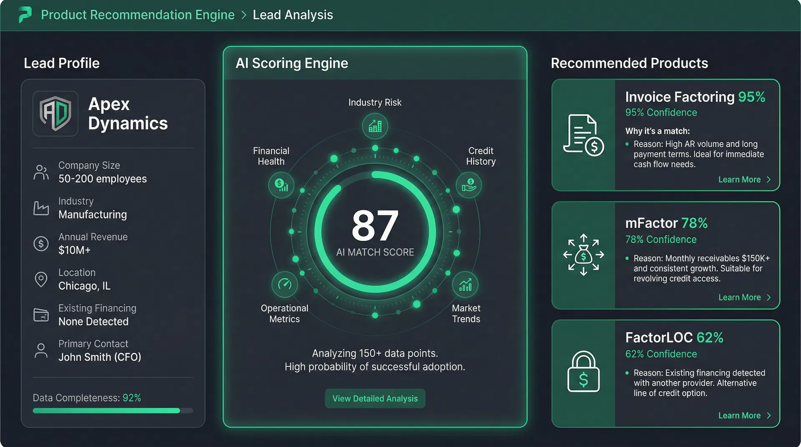Click the Location pin icon

(x=41, y=279)
